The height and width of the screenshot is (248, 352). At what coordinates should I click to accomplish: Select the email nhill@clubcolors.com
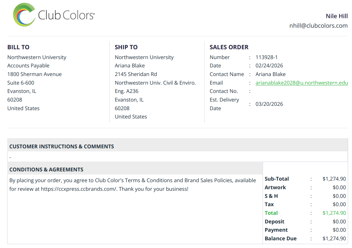(318, 26)
